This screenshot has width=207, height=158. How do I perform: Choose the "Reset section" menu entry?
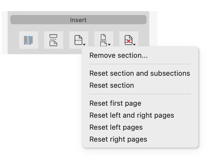tap(112, 85)
